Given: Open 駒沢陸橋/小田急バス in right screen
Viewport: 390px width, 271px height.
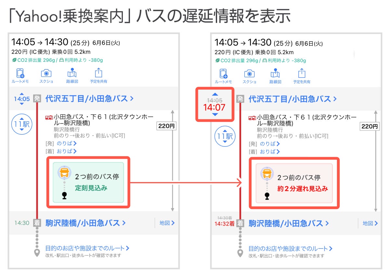Looking at the screenshot, I should 289,223.
